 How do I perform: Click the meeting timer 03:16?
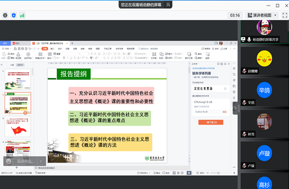(234, 15)
